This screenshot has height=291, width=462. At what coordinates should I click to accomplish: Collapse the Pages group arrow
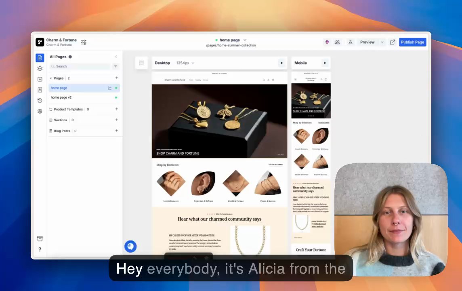[50, 78]
